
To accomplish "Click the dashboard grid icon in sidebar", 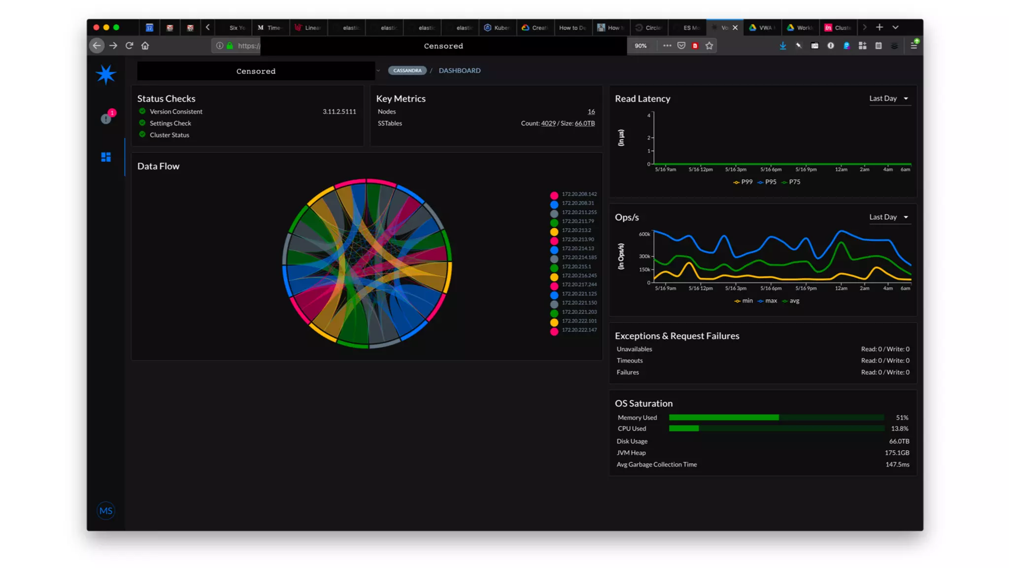I will (x=106, y=157).
